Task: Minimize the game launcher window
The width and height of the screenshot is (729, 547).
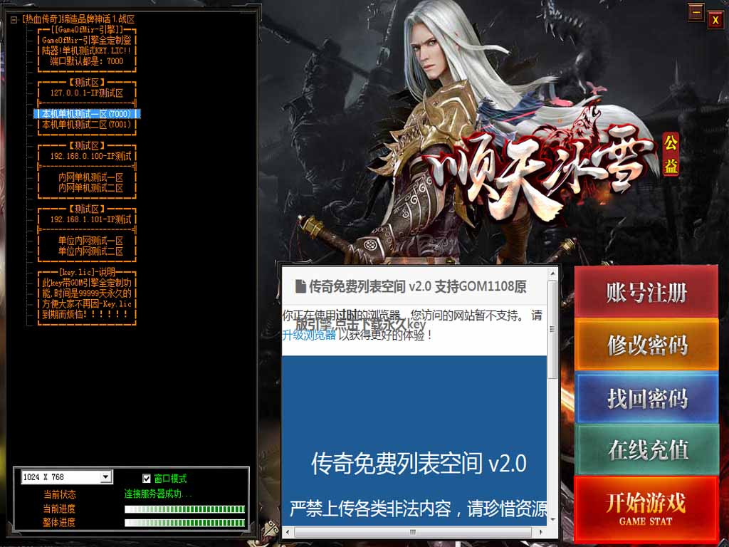Action: [696, 12]
